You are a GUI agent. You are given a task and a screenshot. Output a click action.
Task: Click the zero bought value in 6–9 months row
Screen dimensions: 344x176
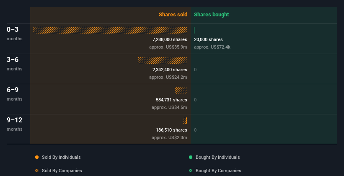(195, 100)
